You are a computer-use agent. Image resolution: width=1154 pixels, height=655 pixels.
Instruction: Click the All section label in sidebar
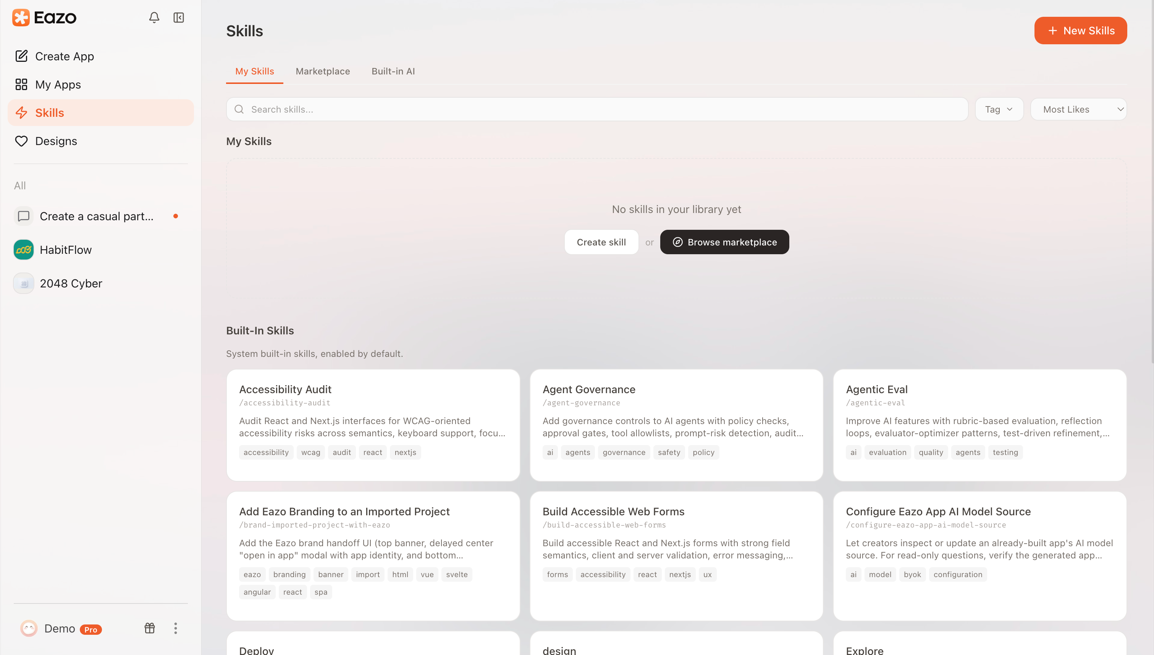(20, 186)
